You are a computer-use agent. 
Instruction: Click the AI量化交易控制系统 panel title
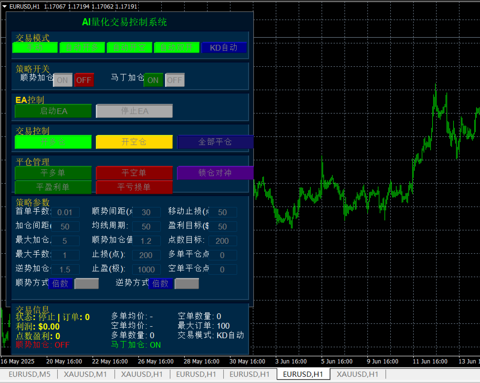click(124, 22)
